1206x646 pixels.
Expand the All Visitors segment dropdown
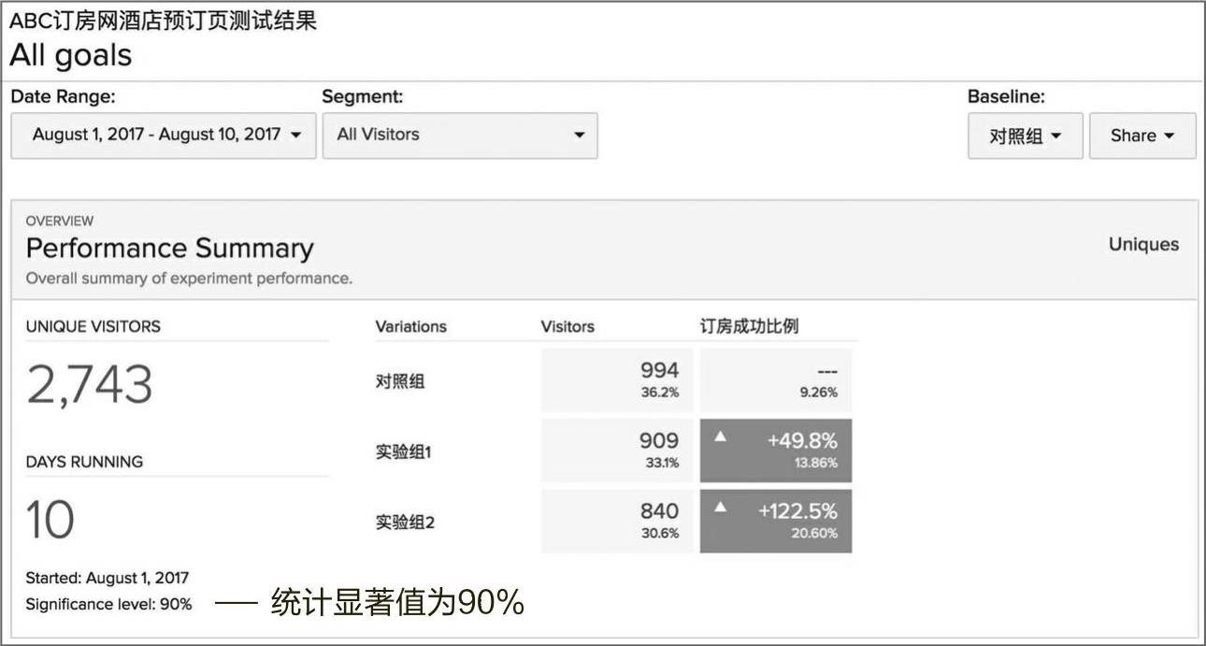(x=459, y=135)
